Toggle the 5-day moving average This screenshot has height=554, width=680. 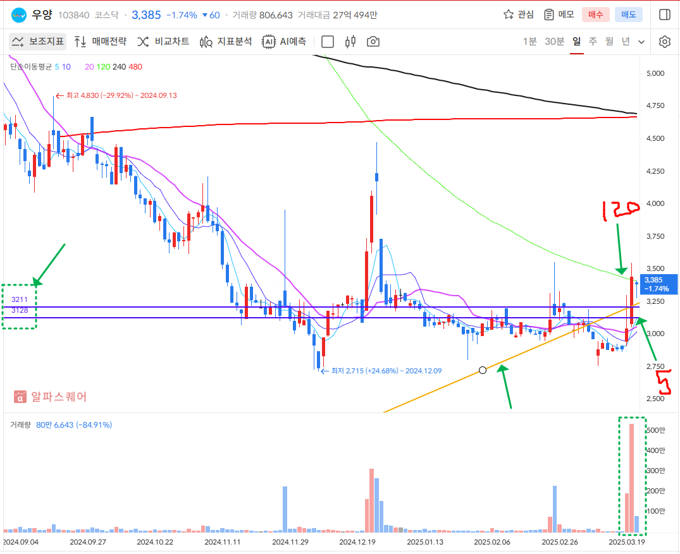tap(57, 67)
